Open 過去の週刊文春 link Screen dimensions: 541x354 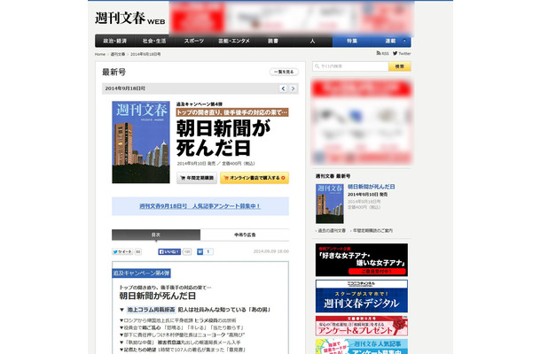click(332, 231)
